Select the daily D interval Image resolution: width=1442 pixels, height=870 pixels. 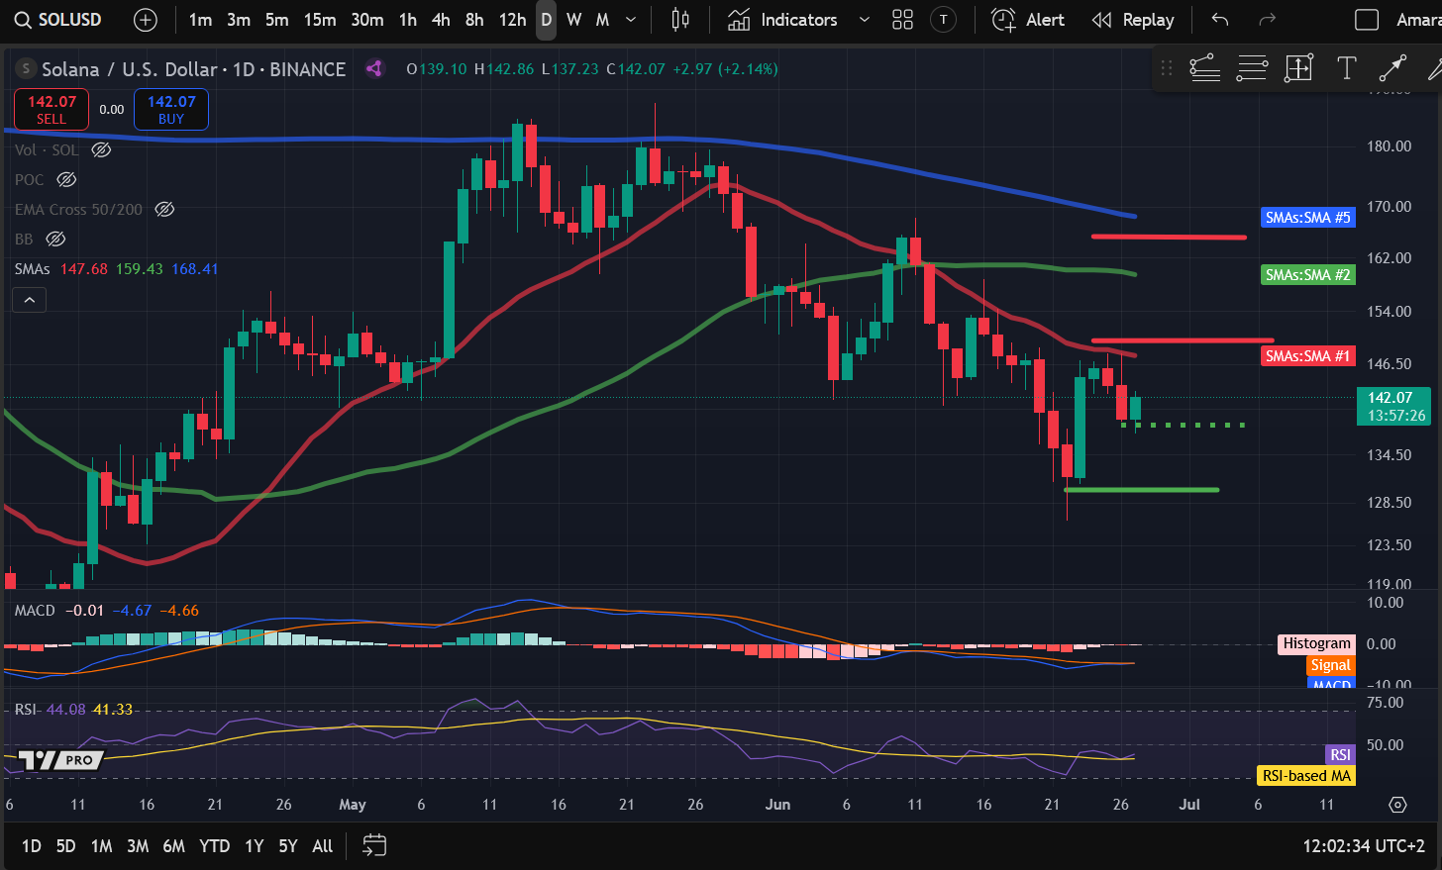pos(546,20)
